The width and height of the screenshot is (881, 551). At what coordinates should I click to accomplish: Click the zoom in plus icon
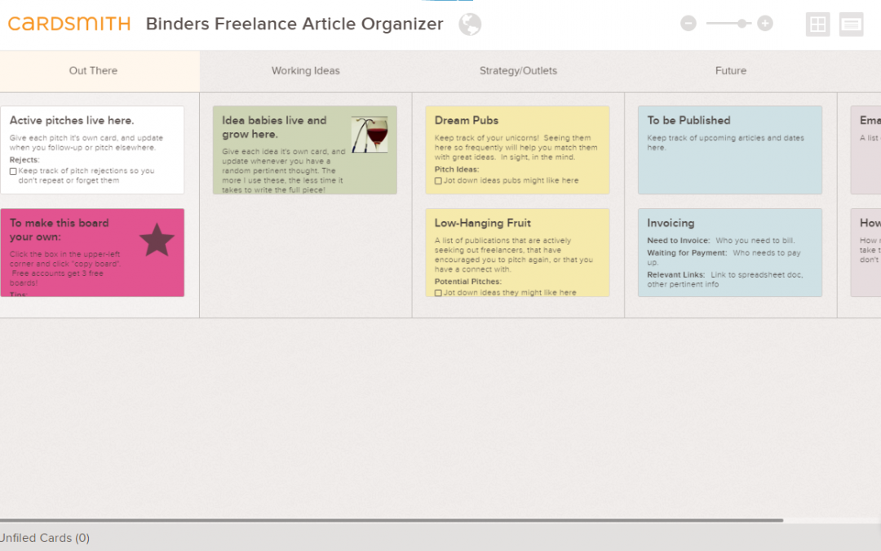[x=764, y=23]
